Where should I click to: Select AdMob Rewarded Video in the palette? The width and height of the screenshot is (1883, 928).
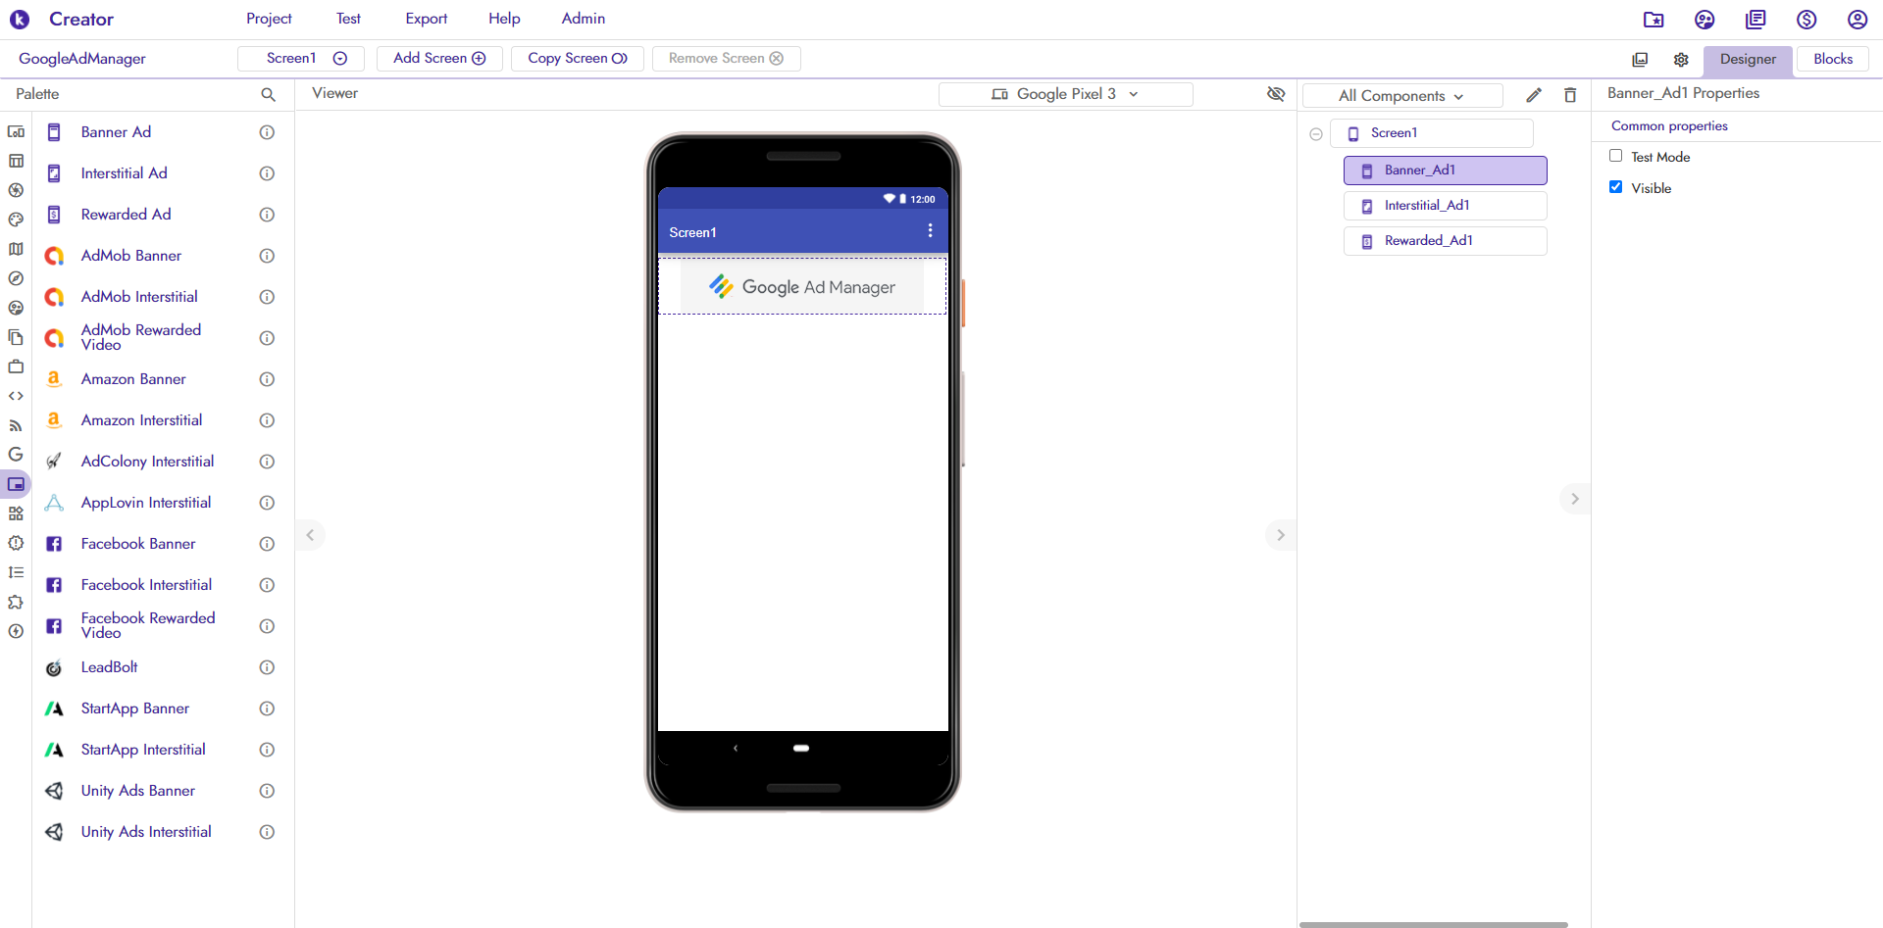point(141,337)
